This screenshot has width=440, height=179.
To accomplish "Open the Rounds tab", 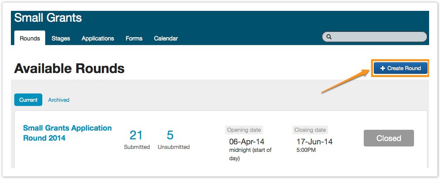I will pos(30,38).
